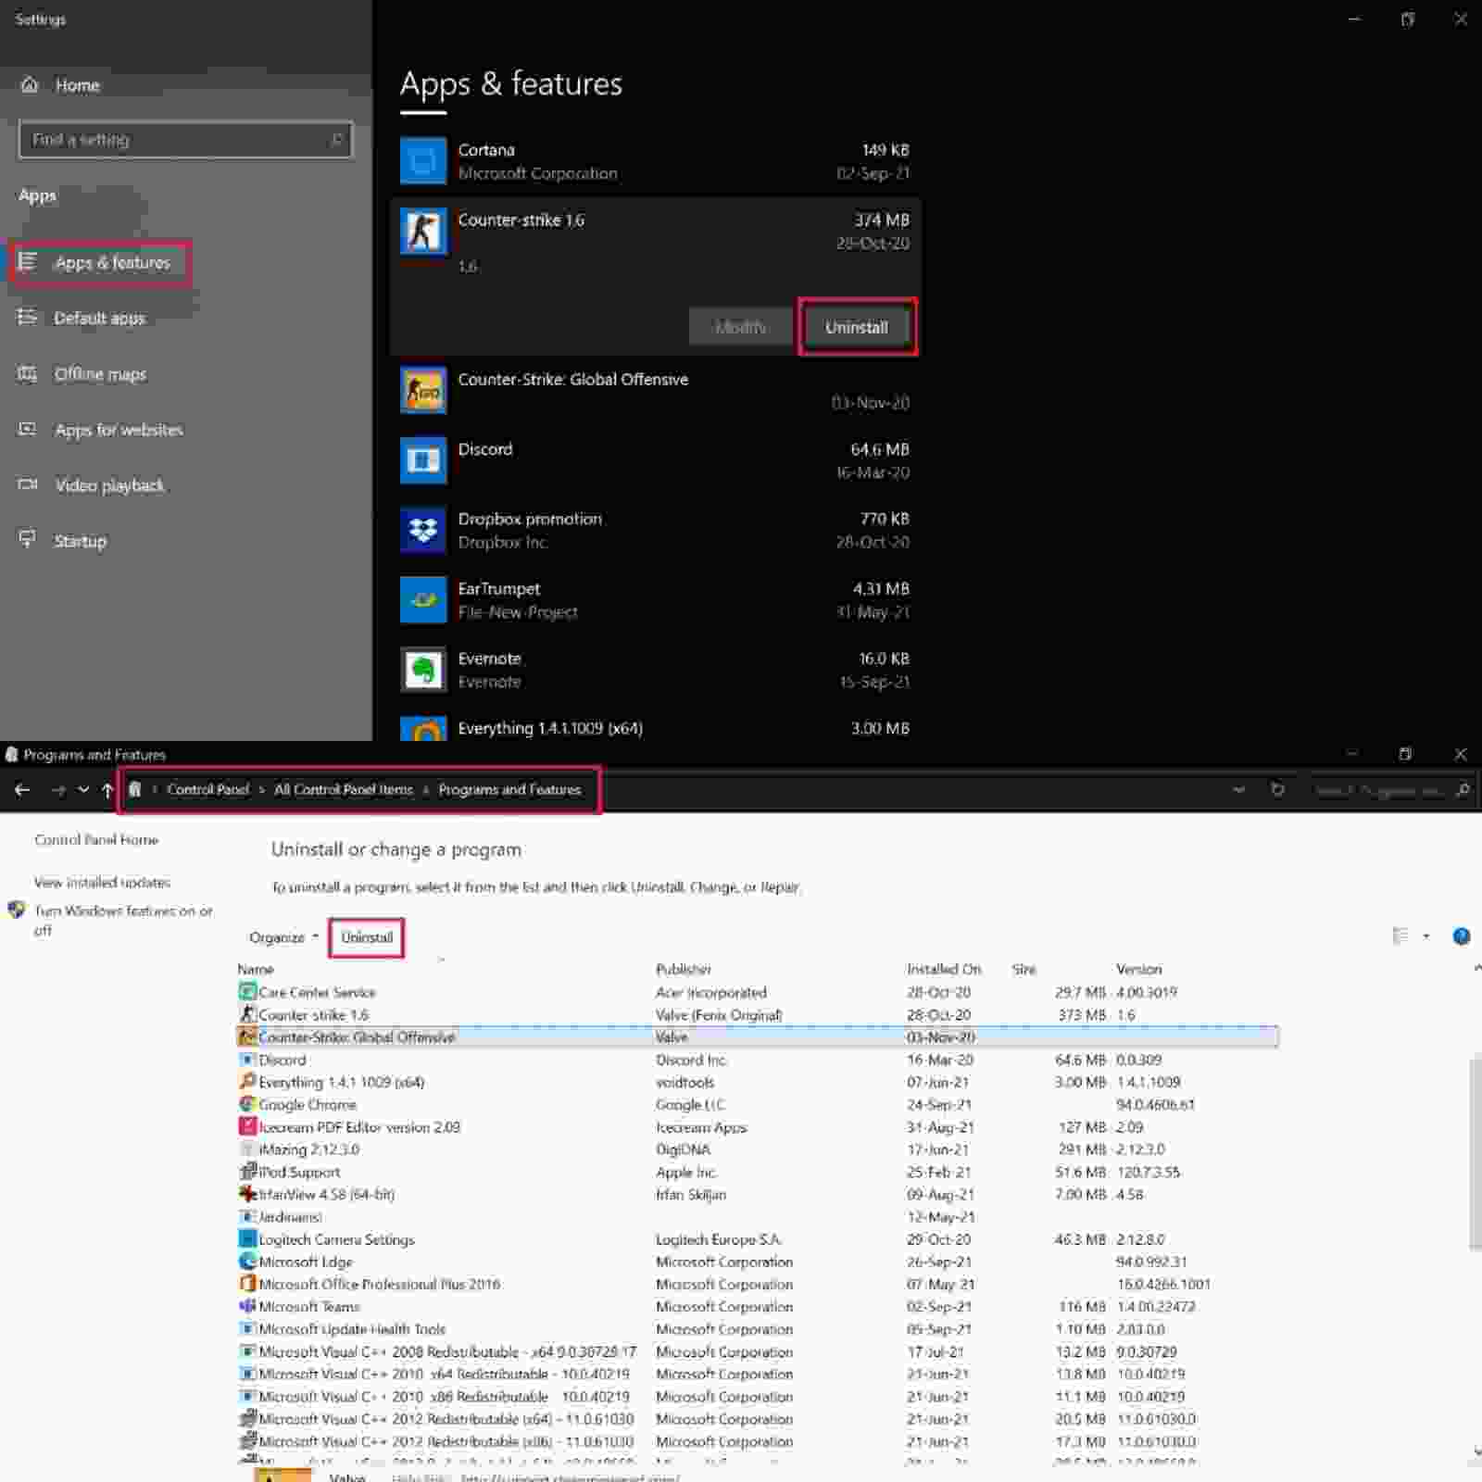Screen dimensions: 1482x1482
Task: Click the search magnifier in Find a setting
Action: [336, 140]
